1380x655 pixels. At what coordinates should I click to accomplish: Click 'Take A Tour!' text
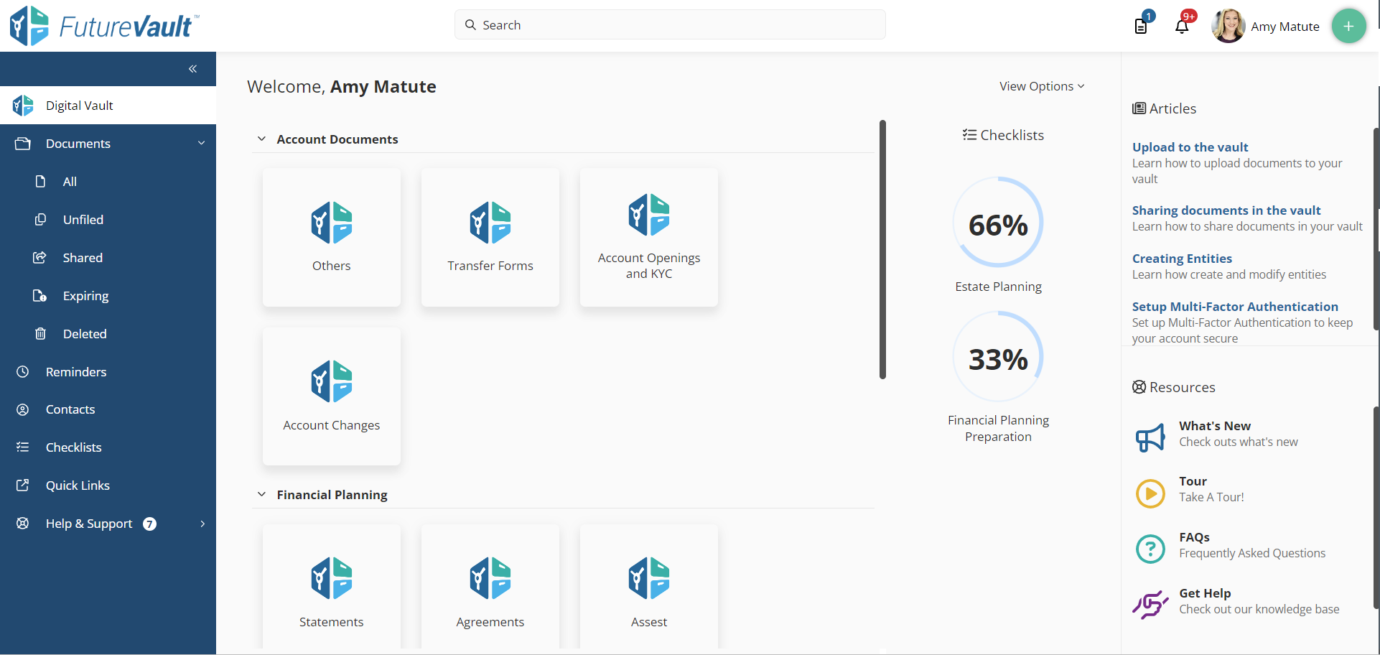pos(1211,498)
